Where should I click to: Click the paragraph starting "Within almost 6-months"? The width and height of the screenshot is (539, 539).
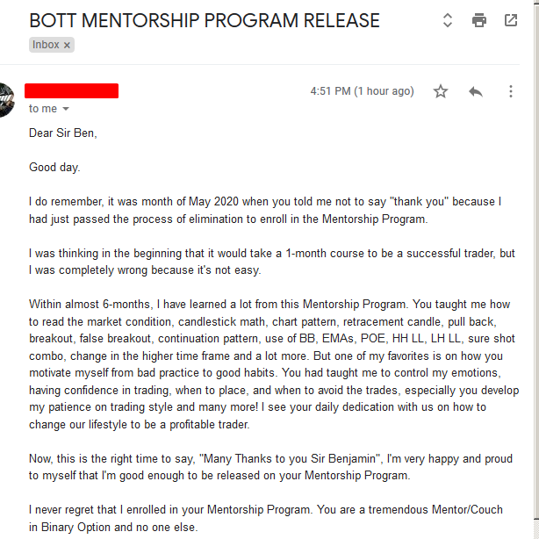click(x=273, y=364)
